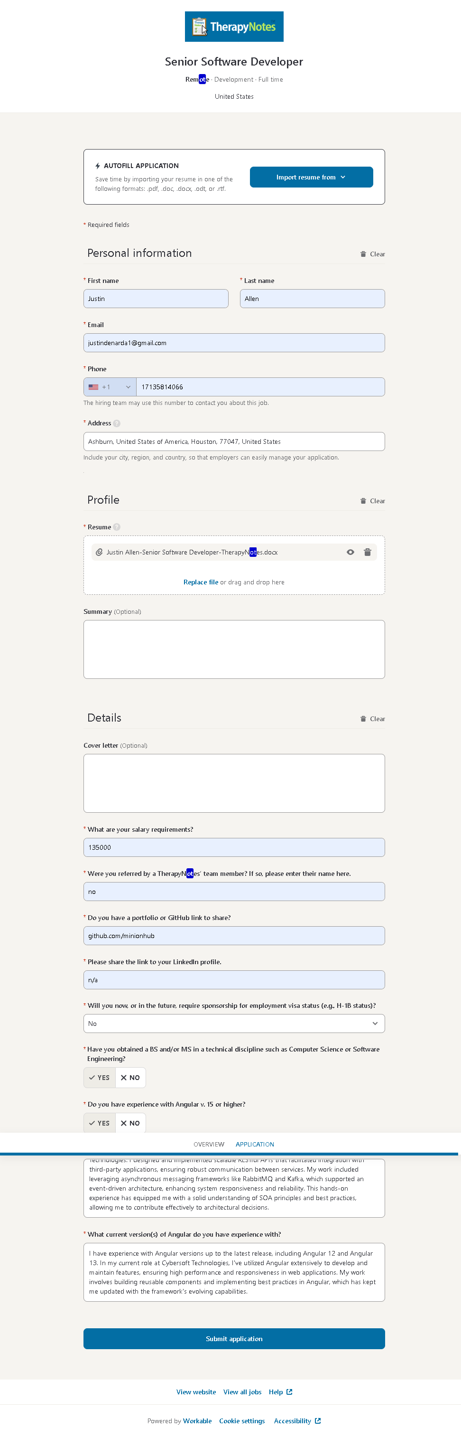461x1437 pixels.
Task: Open the Import resume from dropdown
Action: click(311, 177)
